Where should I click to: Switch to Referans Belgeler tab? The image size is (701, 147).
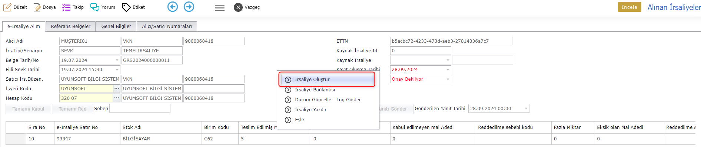pyautogui.click(x=71, y=26)
